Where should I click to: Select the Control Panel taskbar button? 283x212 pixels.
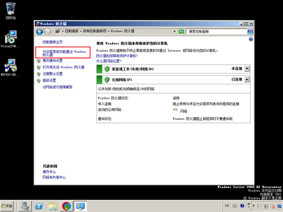click(80, 206)
